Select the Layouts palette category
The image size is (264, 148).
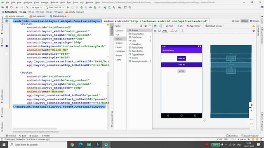(119, 47)
